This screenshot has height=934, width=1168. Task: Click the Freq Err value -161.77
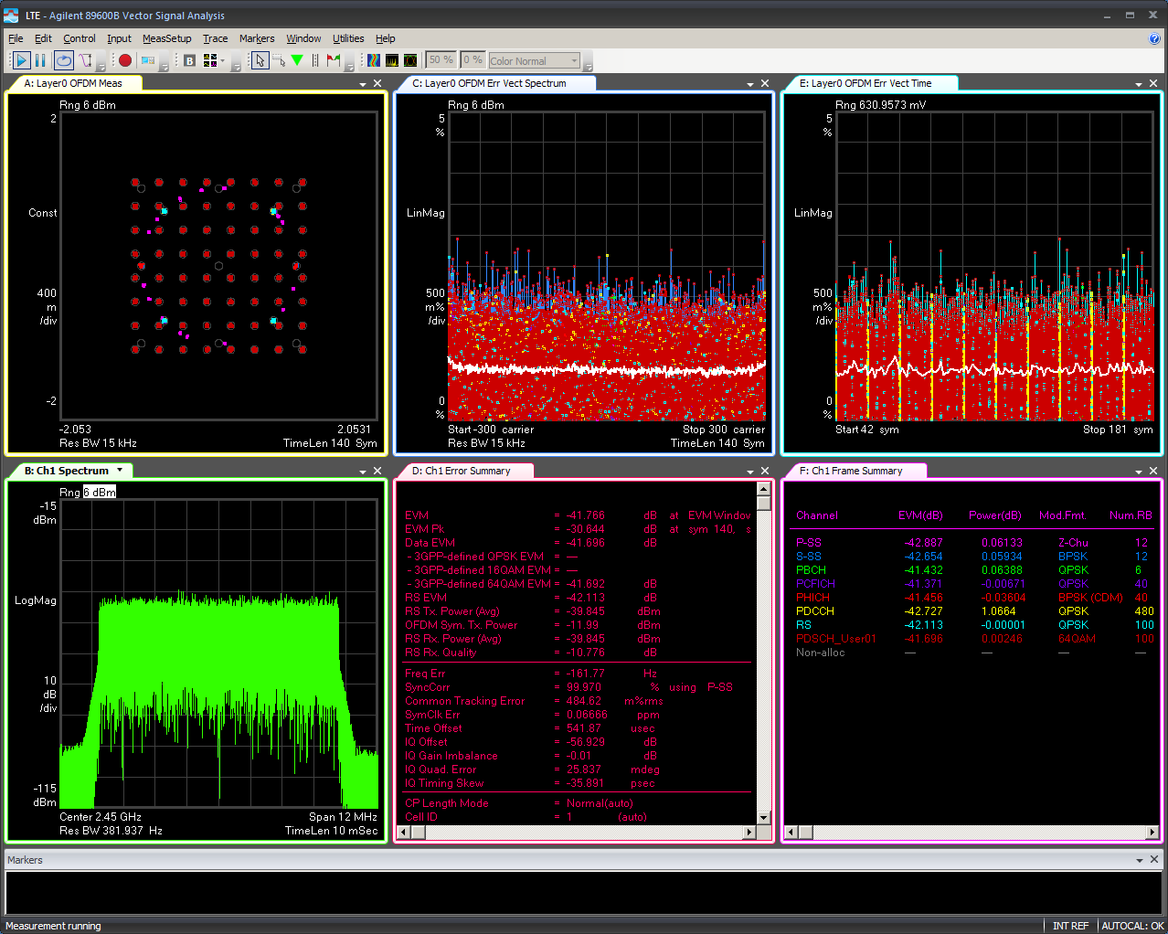pyautogui.click(x=585, y=674)
